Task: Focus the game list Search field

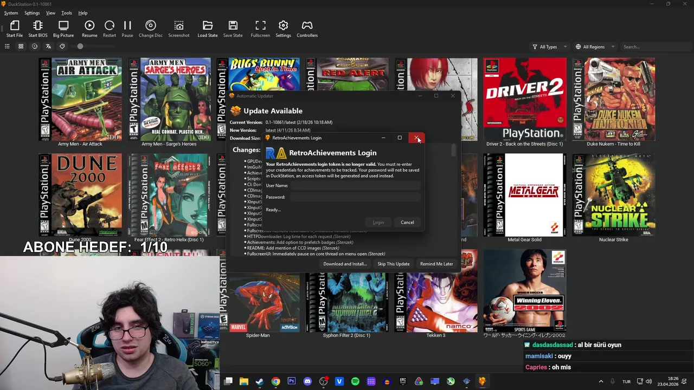Action: point(655,47)
